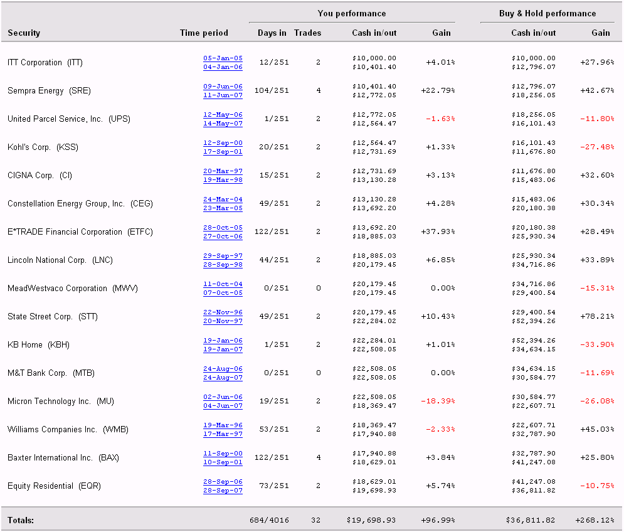Select M&T Bank Corp. (MTB)
Viewport: 624px width, 532px height.
coord(51,373)
